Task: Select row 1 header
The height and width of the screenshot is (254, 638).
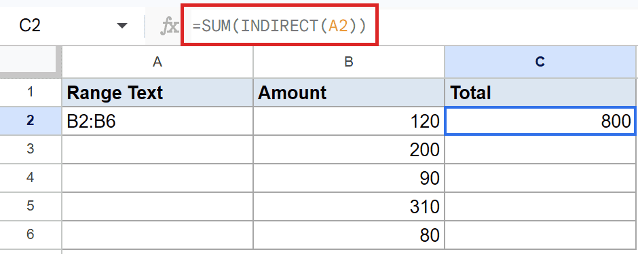Action: coord(31,92)
